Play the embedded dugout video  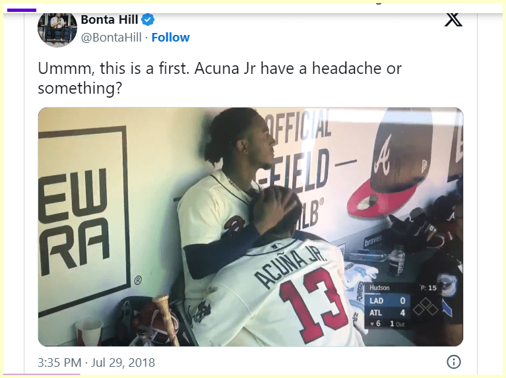point(251,227)
